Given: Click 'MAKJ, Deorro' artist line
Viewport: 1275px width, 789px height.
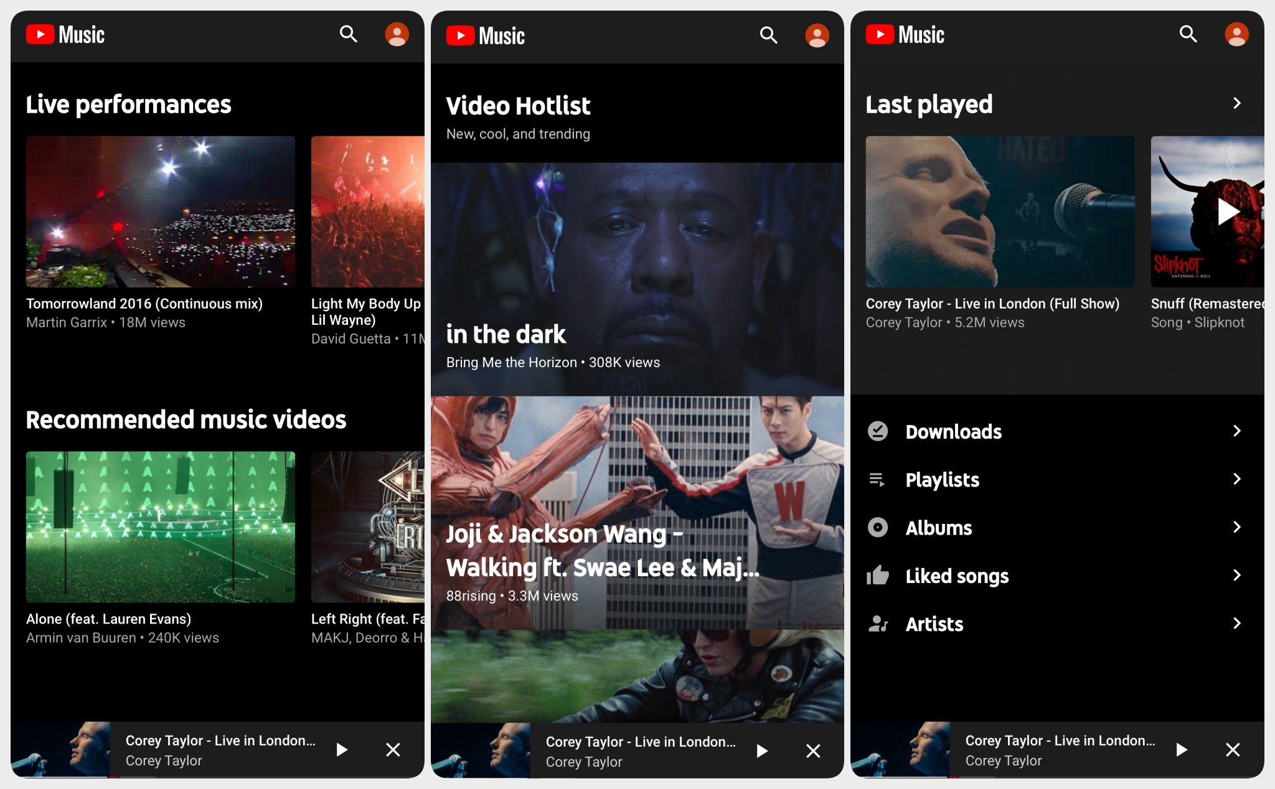Looking at the screenshot, I should pyautogui.click(x=368, y=638).
